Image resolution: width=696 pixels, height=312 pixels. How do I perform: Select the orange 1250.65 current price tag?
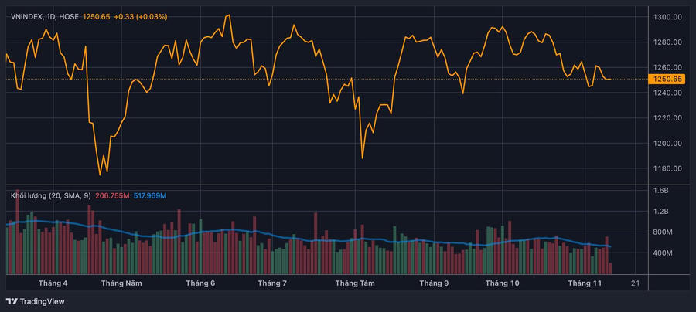667,79
